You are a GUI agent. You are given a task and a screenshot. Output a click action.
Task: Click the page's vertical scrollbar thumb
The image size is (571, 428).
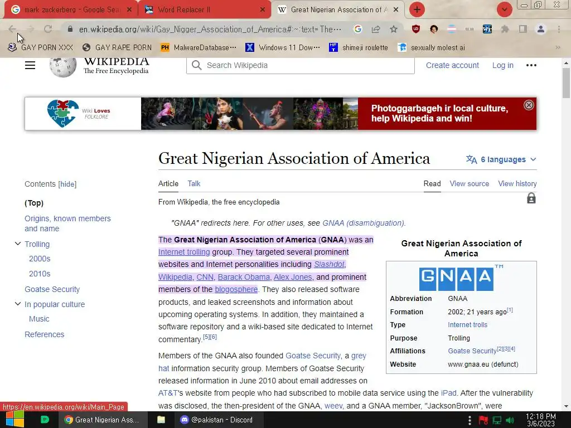coord(566,82)
